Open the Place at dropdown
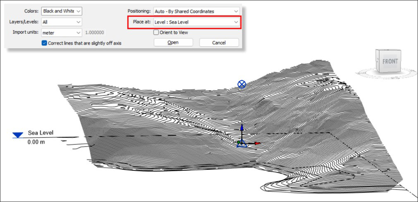This screenshot has width=418, height=202. pos(196,22)
